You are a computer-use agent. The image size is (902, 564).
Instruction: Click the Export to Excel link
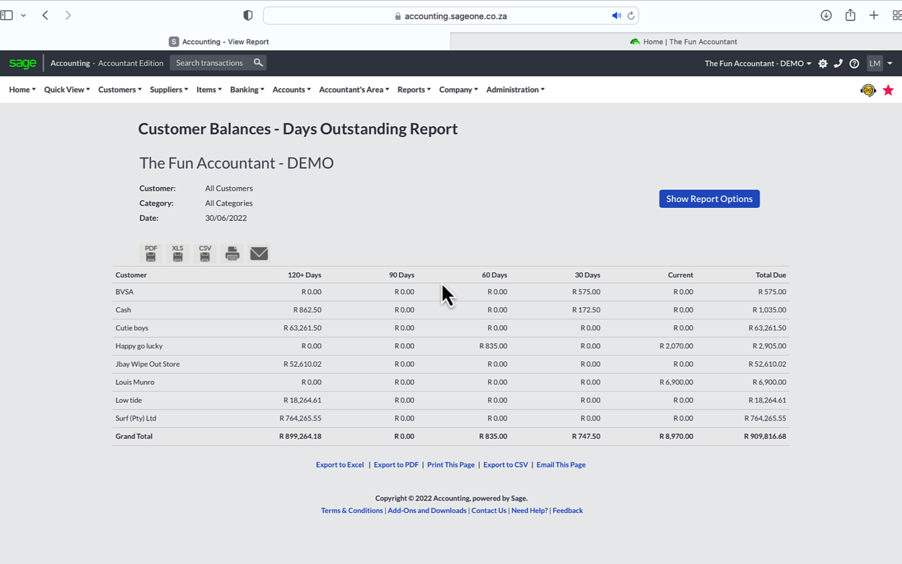[x=339, y=464]
